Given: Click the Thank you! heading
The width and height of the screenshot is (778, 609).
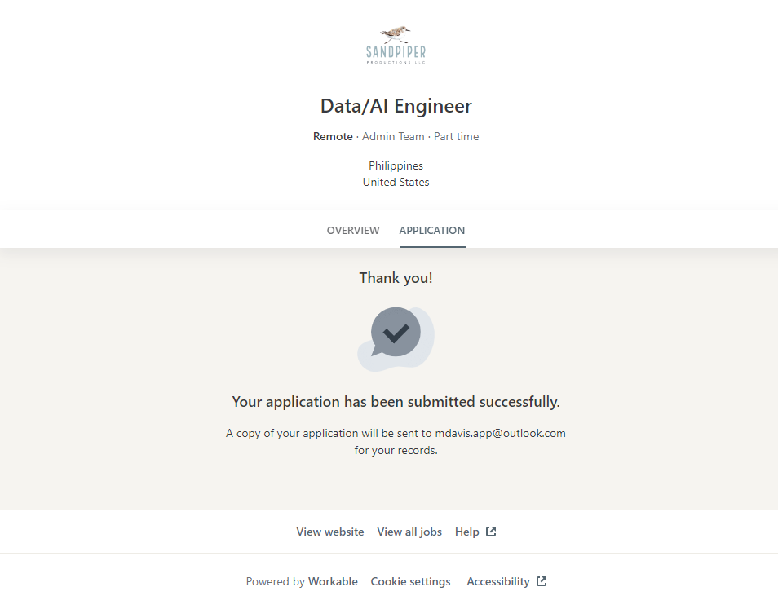Looking at the screenshot, I should click(396, 278).
